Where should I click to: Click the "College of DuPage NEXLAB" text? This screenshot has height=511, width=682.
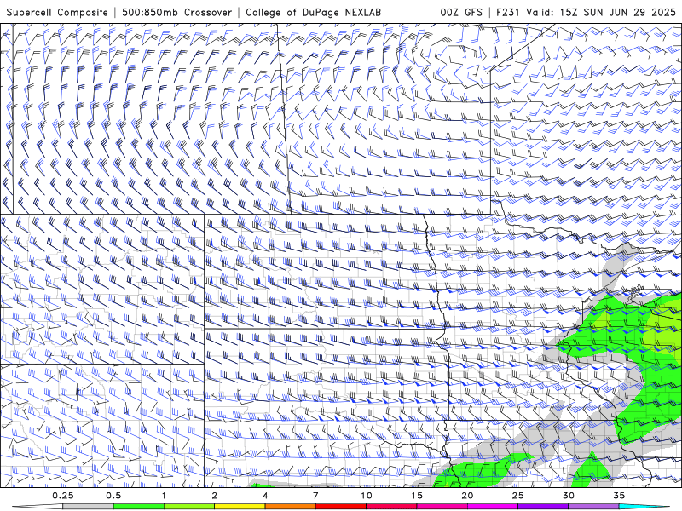(313, 12)
